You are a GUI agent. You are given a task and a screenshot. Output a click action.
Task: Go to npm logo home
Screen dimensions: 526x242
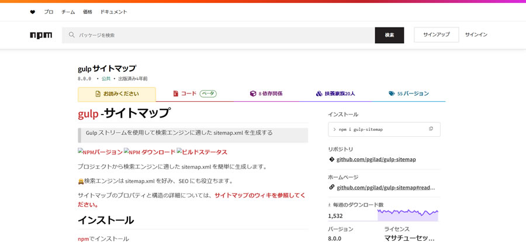(41, 35)
